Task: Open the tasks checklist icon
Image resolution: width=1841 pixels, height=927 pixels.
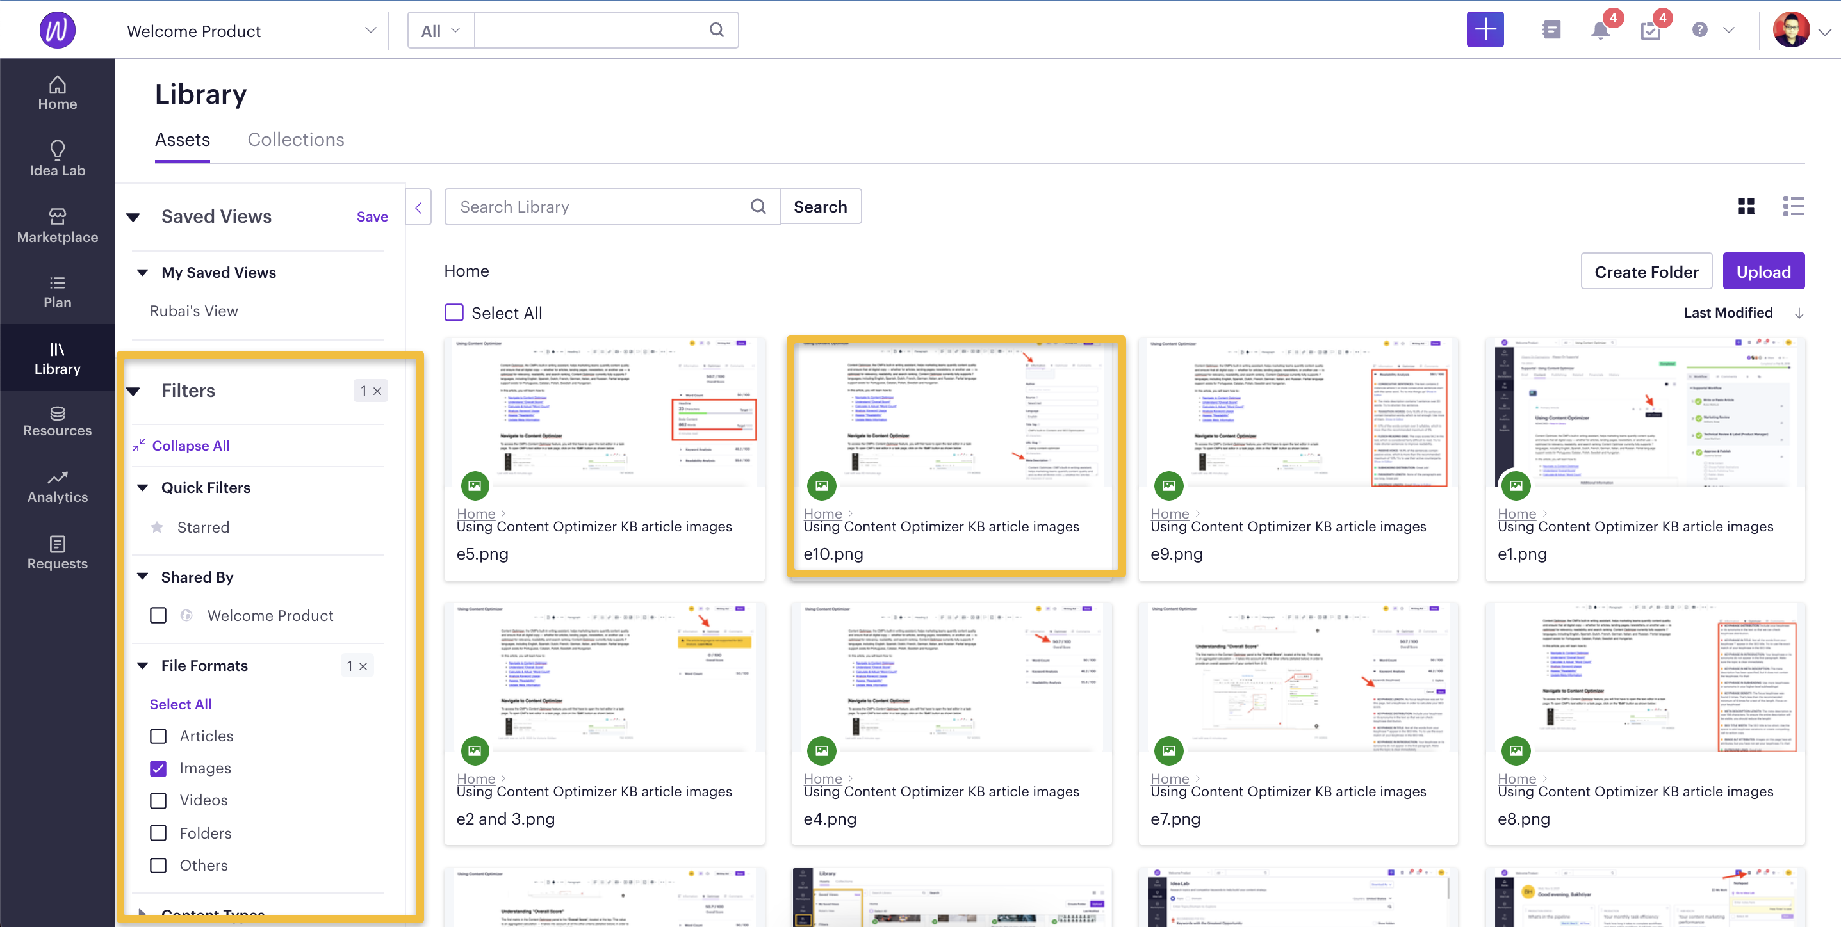Action: [x=1650, y=31]
